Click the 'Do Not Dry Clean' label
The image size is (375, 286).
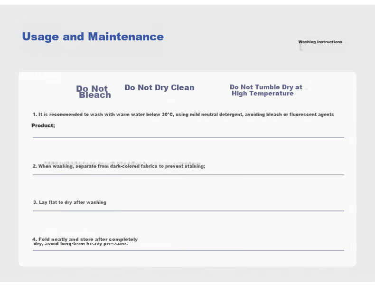[x=159, y=87]
